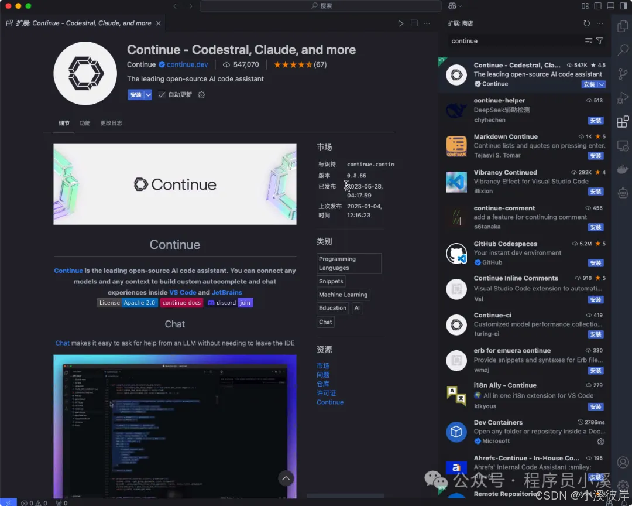Click errors and warnings status bar item
This screenshot has width=632, height=506.
35,502
